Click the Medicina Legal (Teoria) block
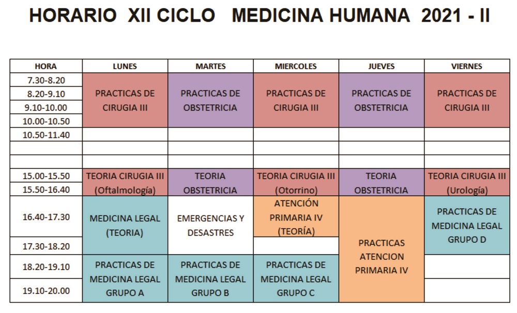This screenshot has width=517, height=313. tap(125, 225)
